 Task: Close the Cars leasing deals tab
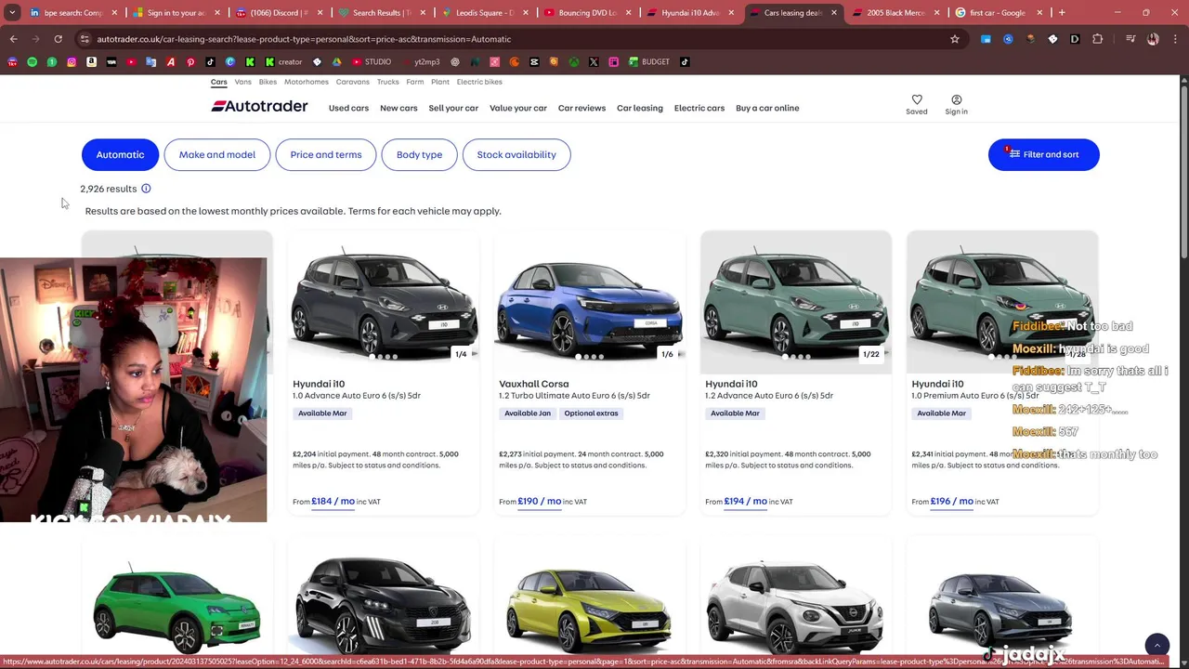pos(833,13)
